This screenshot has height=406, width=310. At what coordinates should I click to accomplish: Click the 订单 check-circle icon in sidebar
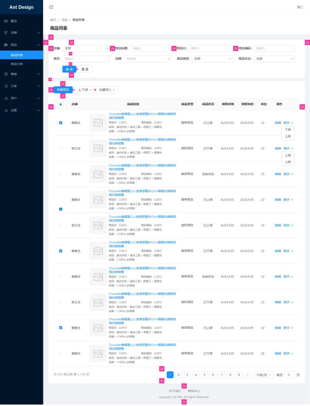(6, 86)
